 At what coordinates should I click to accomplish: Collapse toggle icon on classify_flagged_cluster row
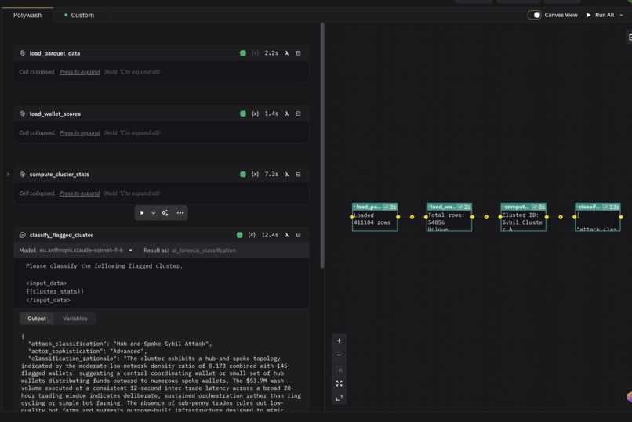coord(298,235)
